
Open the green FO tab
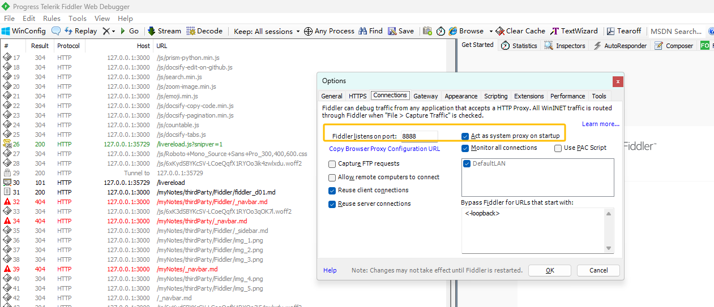pos(705,46)
